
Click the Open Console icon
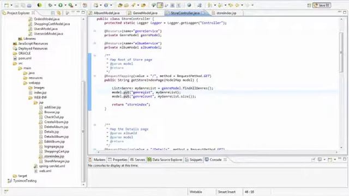(330, 160)
